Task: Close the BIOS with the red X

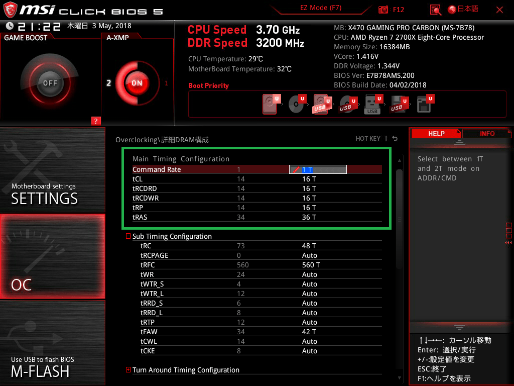Action: click(x=499, y=10)
